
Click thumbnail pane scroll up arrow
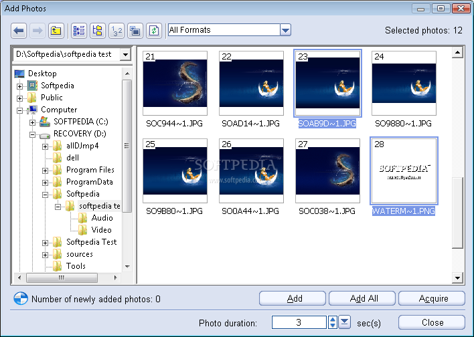coord(457,53)
